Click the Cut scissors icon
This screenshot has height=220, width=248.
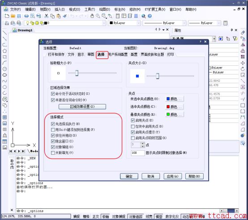coord(46,16)
